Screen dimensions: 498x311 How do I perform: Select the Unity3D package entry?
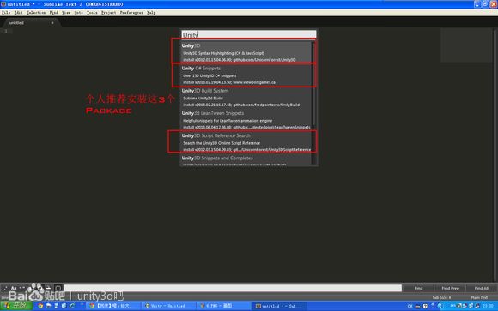(246, 52)
